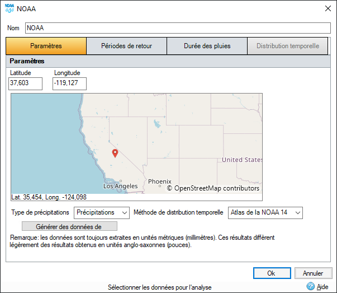Screen dimensions: 337x293
Task: Click United States label on map
Action: pos(242,160)
